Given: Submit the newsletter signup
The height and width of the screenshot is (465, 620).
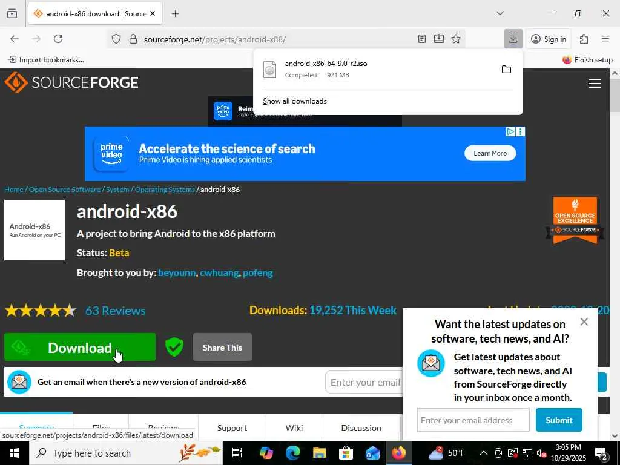Looking at the screenshot, I should (x=559, y=420).
